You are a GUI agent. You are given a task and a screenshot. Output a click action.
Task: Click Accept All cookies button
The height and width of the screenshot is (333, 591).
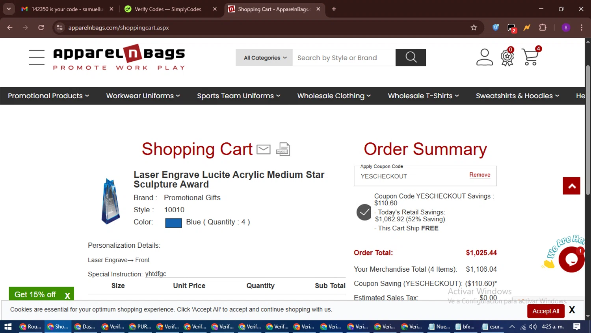(546, 311)
